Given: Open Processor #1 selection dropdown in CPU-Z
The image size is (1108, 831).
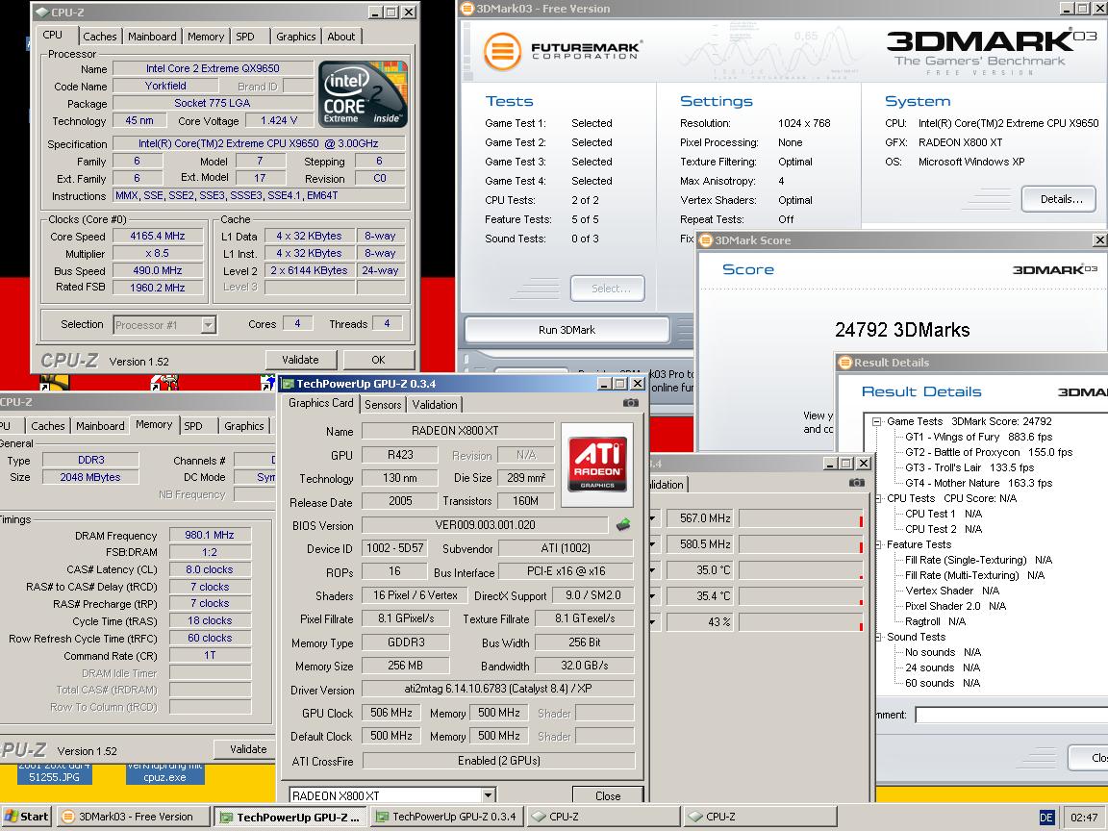Looking at the screenshot, I should (x=208, y=325).
